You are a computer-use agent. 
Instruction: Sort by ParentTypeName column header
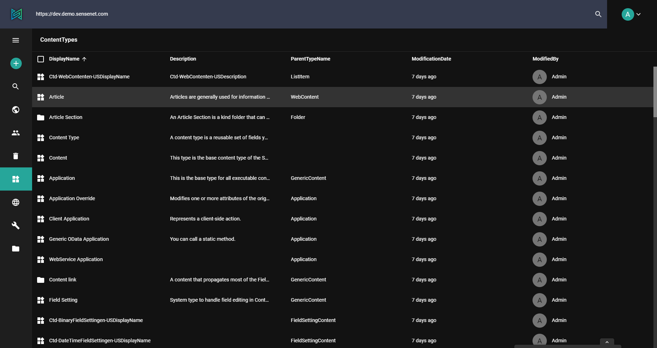310,59
